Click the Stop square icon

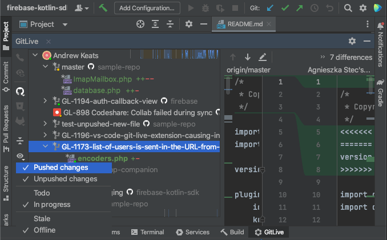235,8
